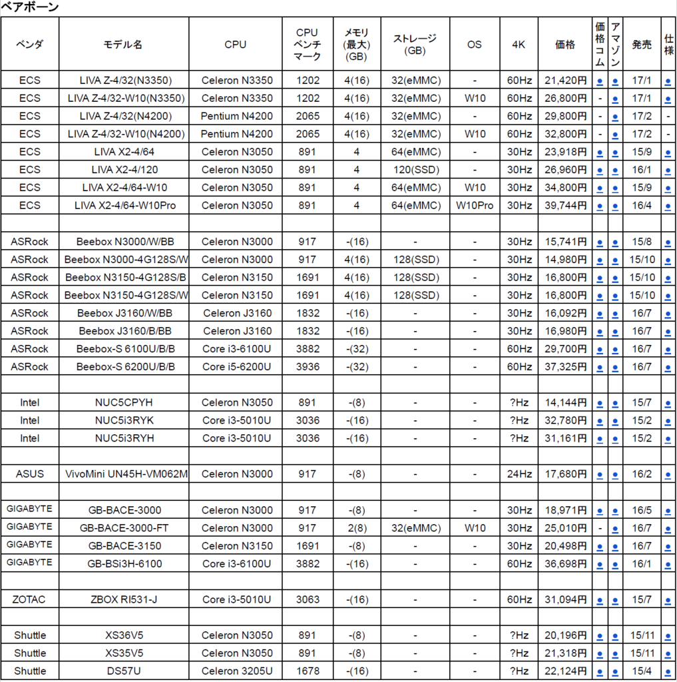Select the price cell 14,980円
This screenshot has width=677, height=682.
coord(565,259)
